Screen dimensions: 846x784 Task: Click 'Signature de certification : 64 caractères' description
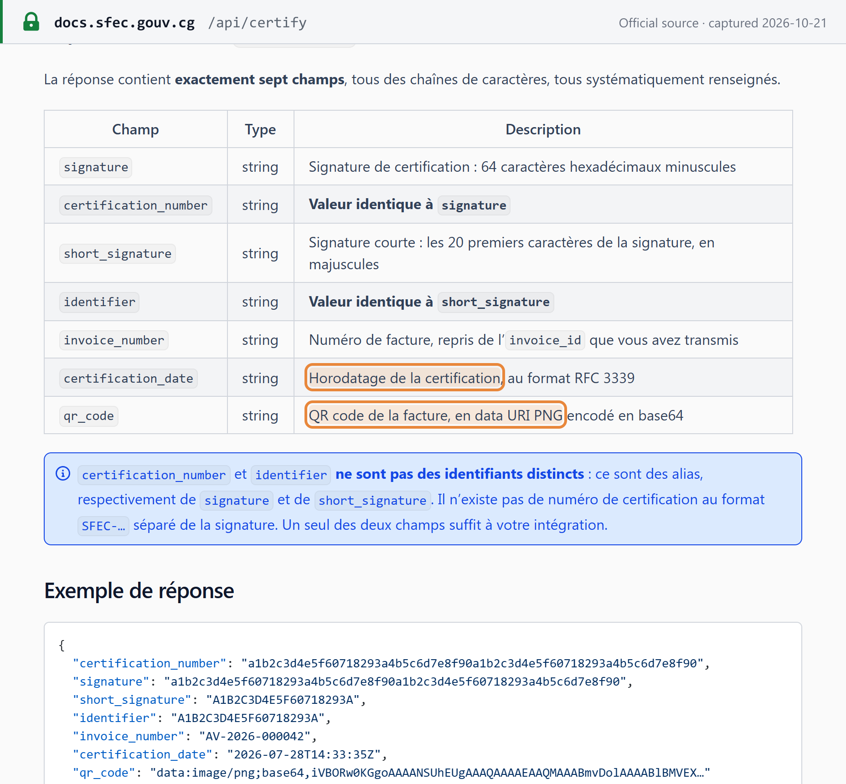click(522, 167)
